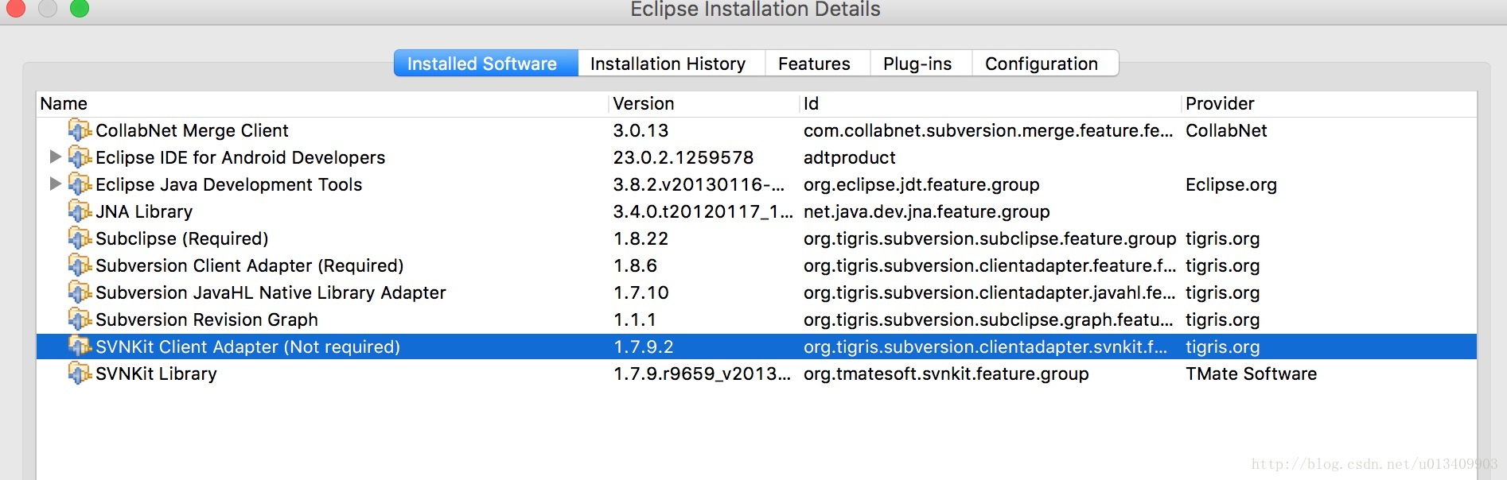The width and height of the screenshot is (1507, 480).
Task: Select SVNKit Client Adapter (Not required) row
Action: [757, 346]
